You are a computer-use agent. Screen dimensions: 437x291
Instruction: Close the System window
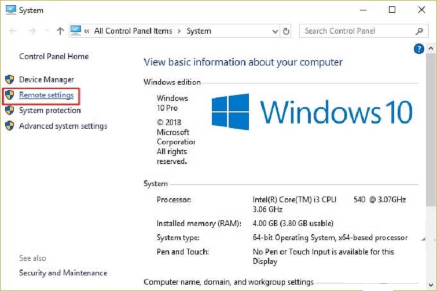pyautogui.click(x=421, y=10)
